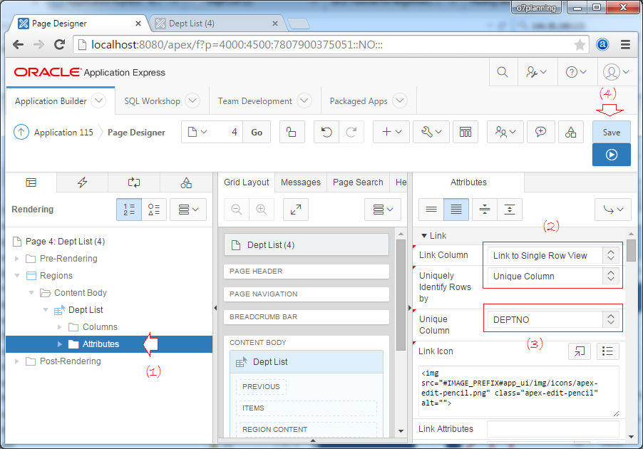Click the search magnifier icon in header
This screenshot has height=449, width=643.
point(503,72)
